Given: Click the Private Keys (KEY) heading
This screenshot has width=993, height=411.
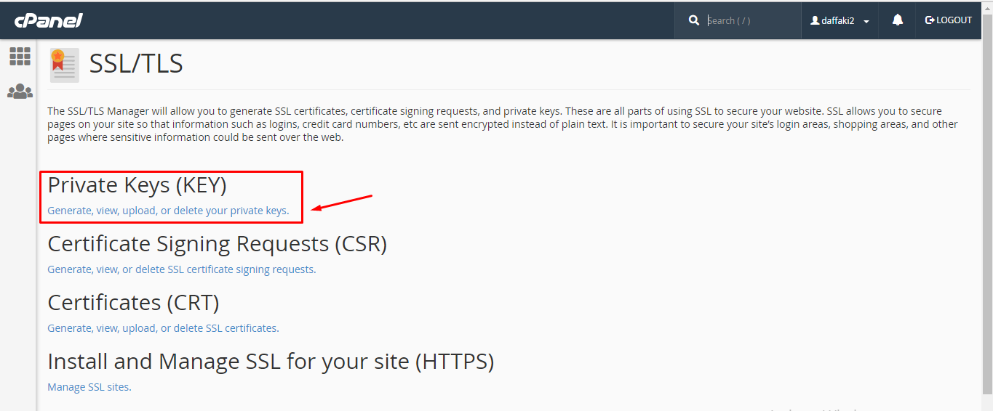Looking at the screenshot, I should pos(137,185).
